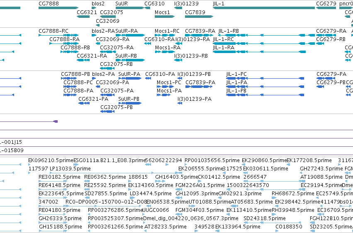Click EST RE30182.5prime
Screen dimensions: 353x233
click(x=59, y=177)
